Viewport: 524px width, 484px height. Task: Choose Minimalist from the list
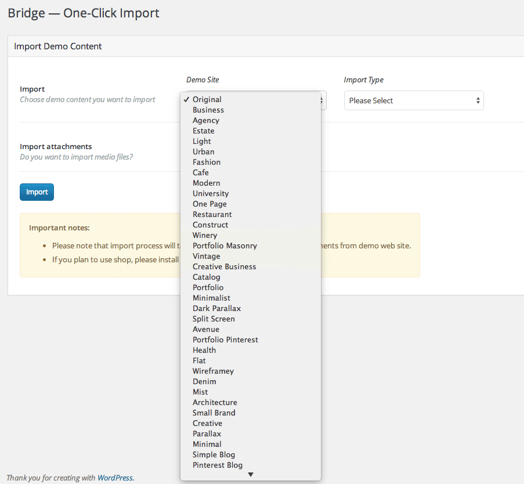click(250, 298)
